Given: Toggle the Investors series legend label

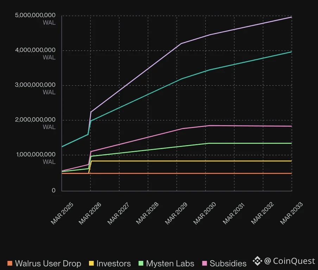Looking at the screenshot, I should point(113,264).
